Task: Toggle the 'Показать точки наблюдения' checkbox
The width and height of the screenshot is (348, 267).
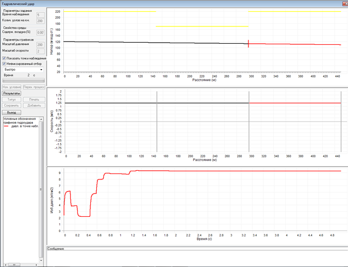Action: coord(4,58)
